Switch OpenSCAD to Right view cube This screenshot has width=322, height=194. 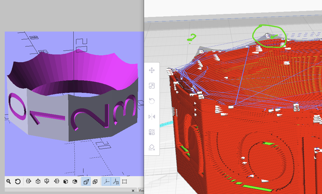[x=29, y=181]
